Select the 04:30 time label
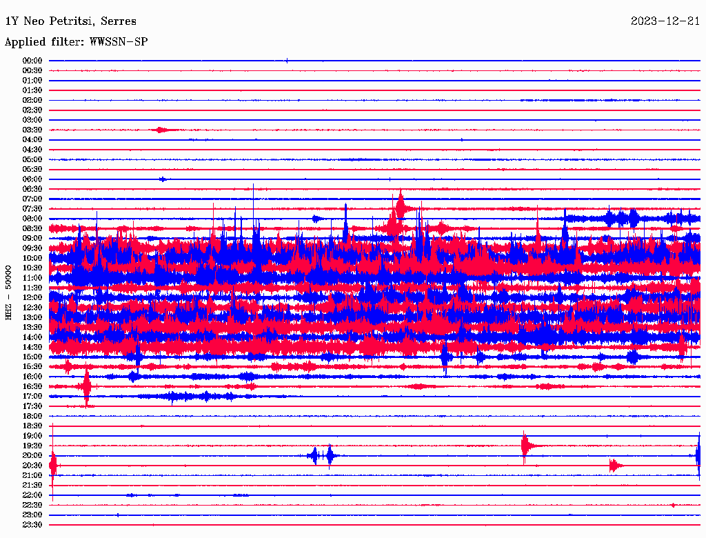 coord(32,150)
